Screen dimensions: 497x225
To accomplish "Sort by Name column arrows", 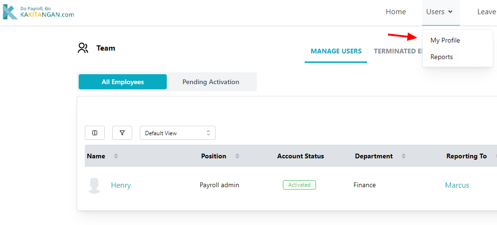I will point(116,156).
